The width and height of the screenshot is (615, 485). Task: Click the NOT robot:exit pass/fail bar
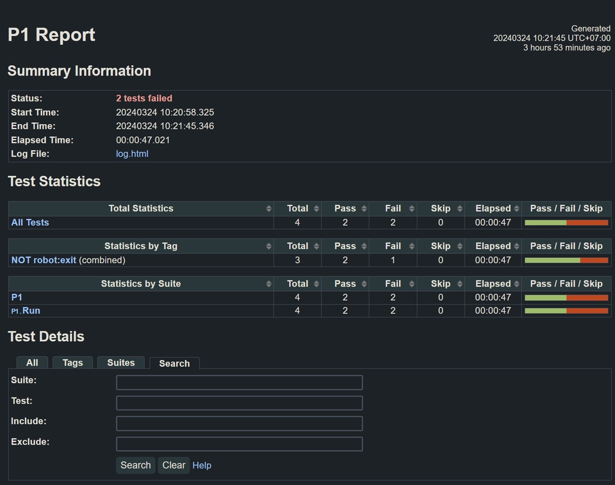pos(566,260)
